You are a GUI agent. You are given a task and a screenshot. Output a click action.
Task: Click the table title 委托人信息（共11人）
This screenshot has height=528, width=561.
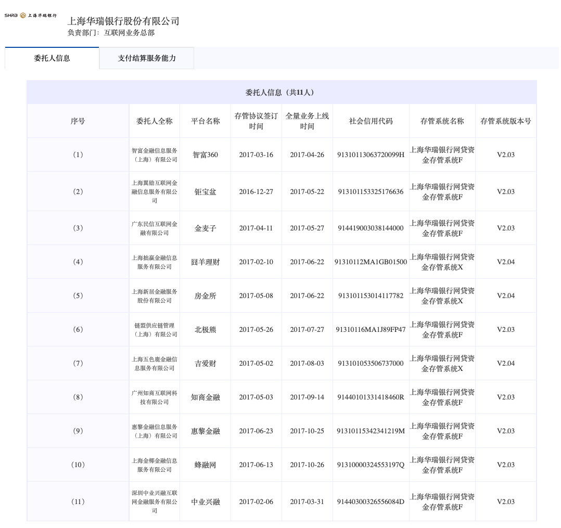coord(282,92)
